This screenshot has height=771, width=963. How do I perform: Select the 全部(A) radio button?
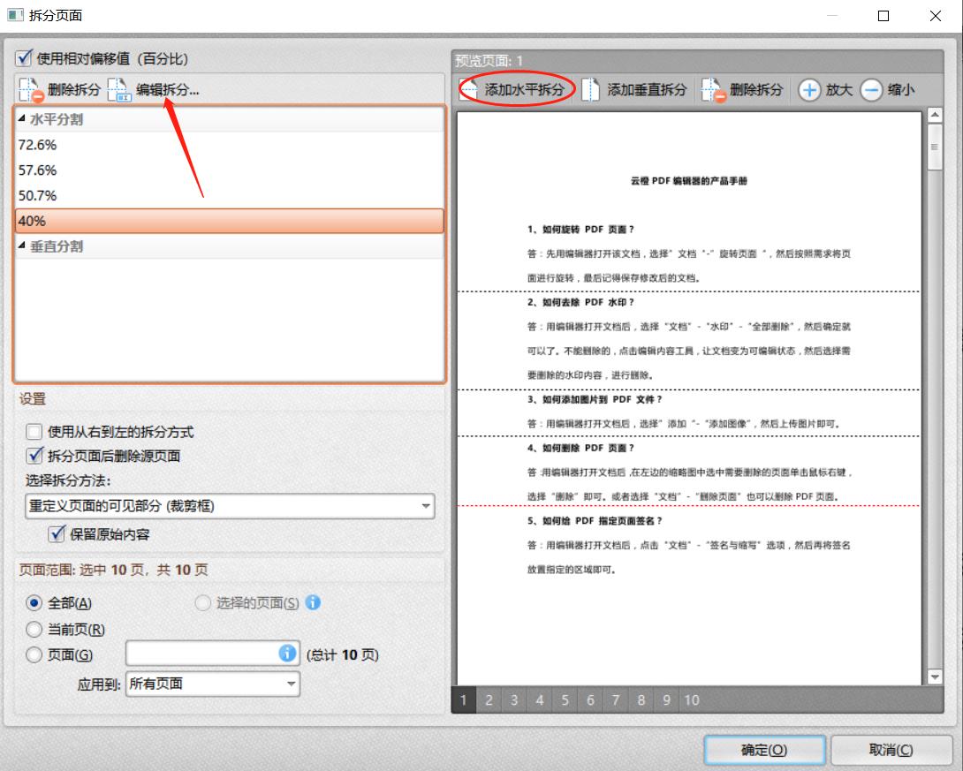pos(34,603)
